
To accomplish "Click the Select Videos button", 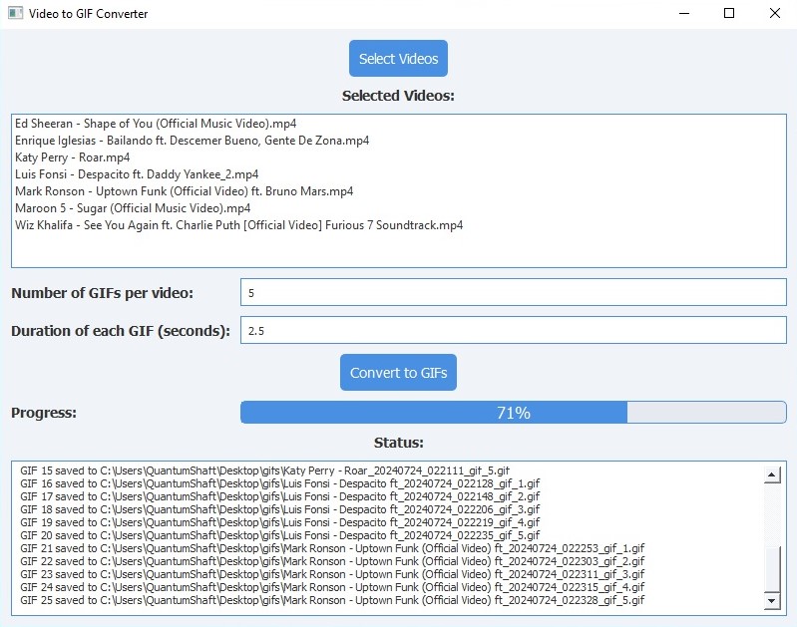I will 398,59.
